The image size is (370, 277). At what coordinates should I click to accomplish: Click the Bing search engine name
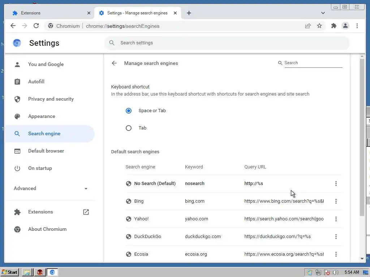[139, 201]
